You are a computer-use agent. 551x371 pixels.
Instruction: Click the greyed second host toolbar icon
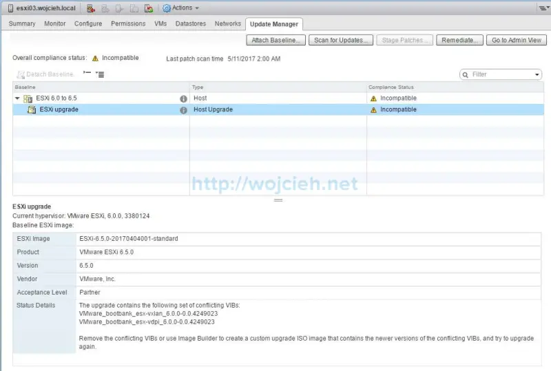(x=105, y=8)
